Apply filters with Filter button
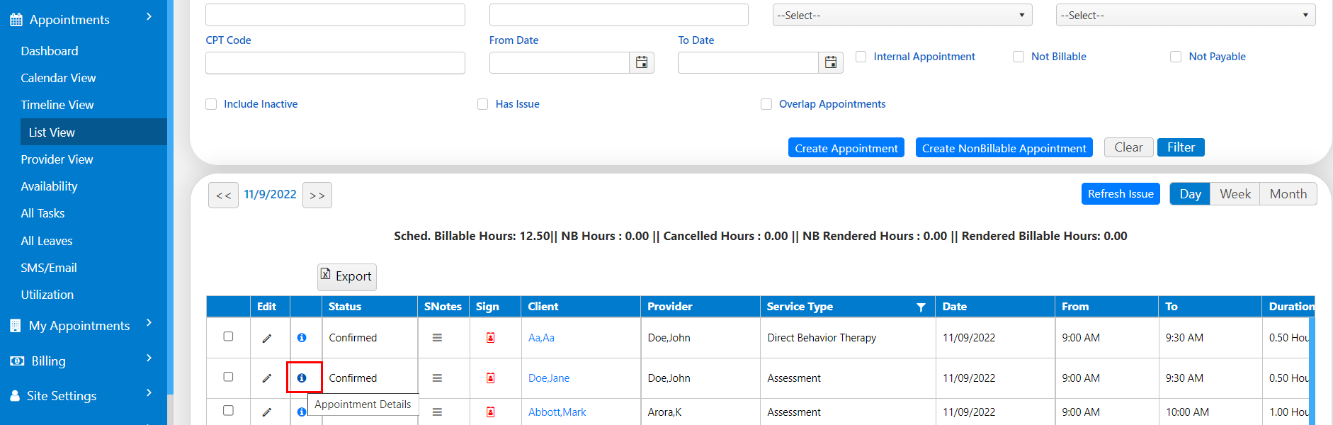 1181,147
